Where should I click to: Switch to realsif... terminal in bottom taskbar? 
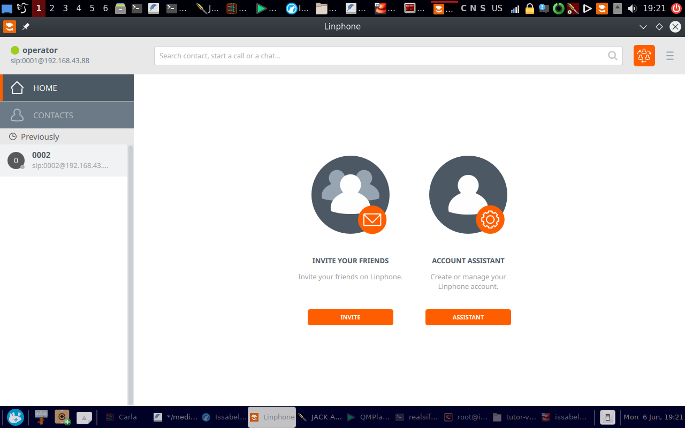click(x=417, y=417)
